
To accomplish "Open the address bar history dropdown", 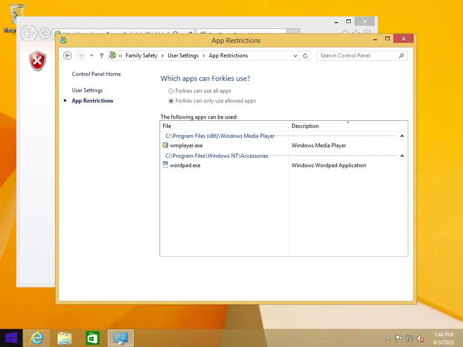I will pyautogui.click(x=295, y=56).
